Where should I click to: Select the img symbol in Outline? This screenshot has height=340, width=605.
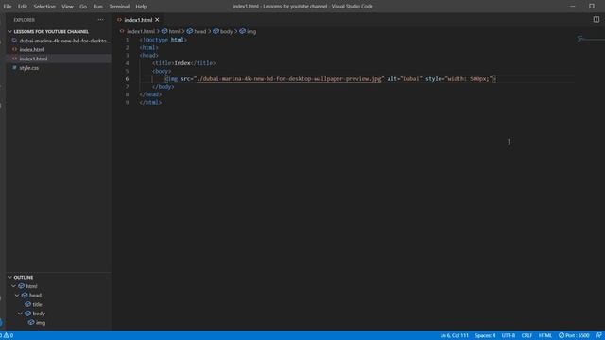tap(41, 323)
